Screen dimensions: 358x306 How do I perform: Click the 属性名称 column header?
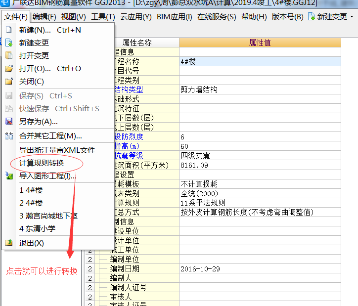pyautogui.click(x=146, y=43)
